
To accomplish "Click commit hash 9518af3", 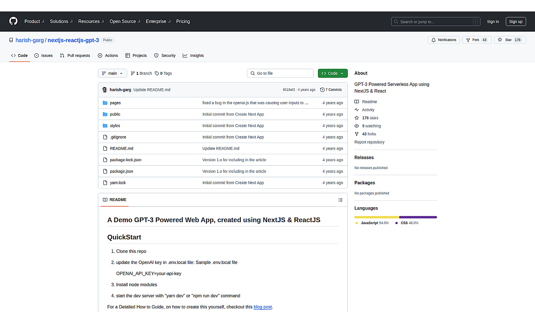I will click(x=289, y=90).
